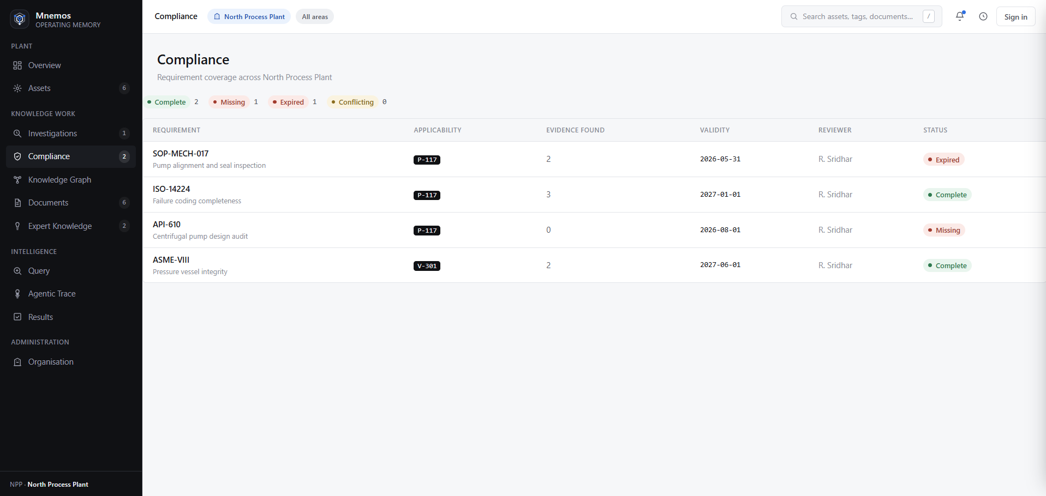
Task: Open notifications bell
Action: (960, 16)
